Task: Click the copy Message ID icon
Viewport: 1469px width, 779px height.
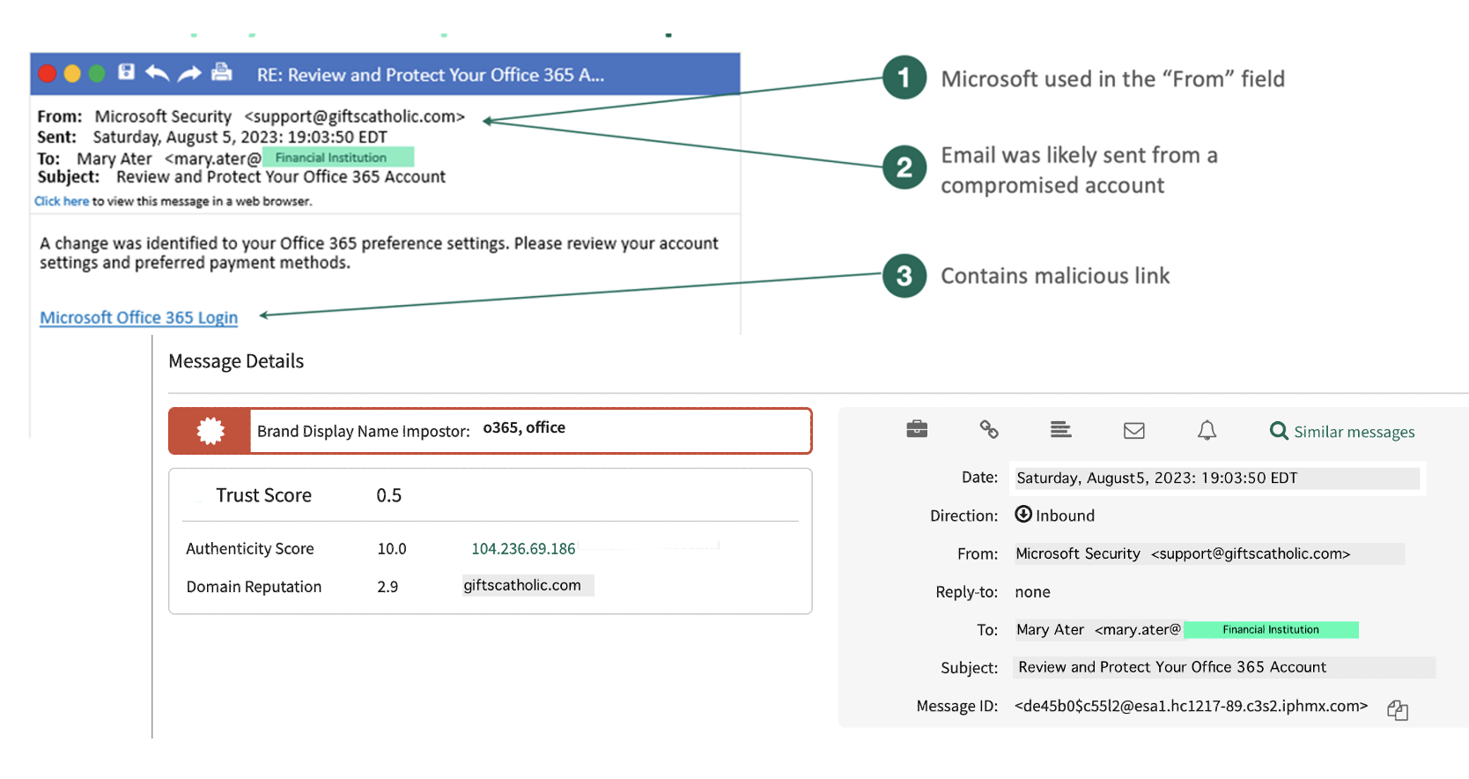Action: [1398, 710]
